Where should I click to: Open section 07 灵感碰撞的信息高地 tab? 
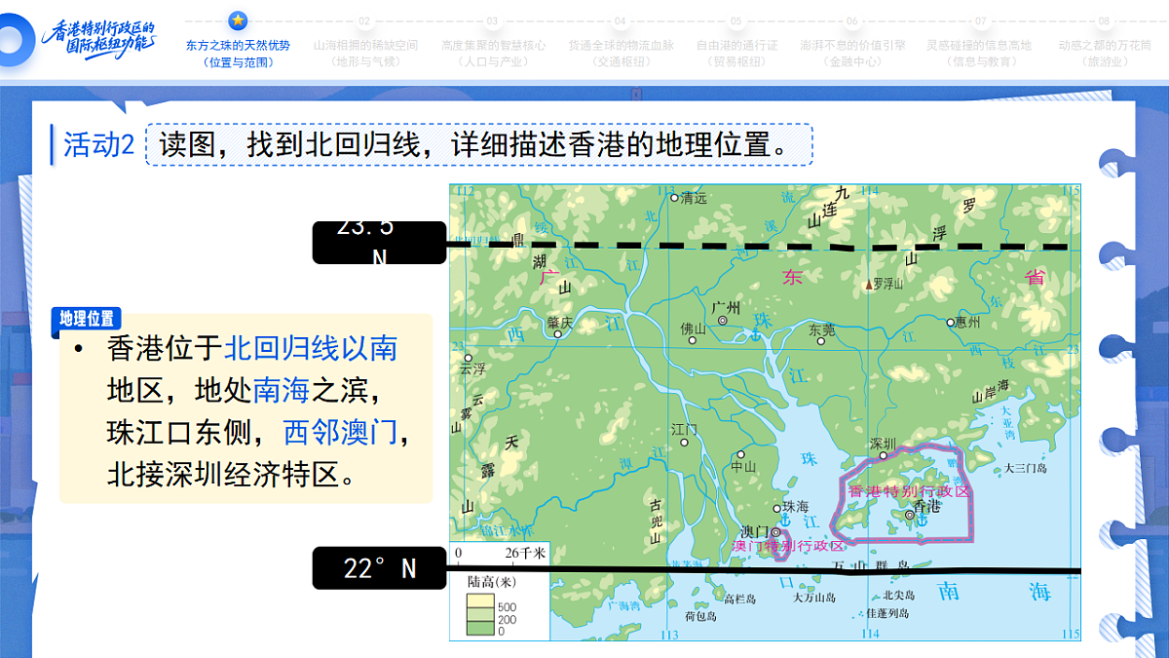pyautogui.click(x=979, y=53)
